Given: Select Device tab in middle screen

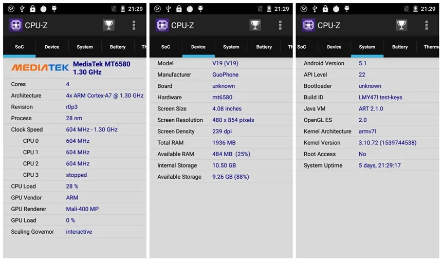Looking at the screenshot, I should (x=198, y=47).
